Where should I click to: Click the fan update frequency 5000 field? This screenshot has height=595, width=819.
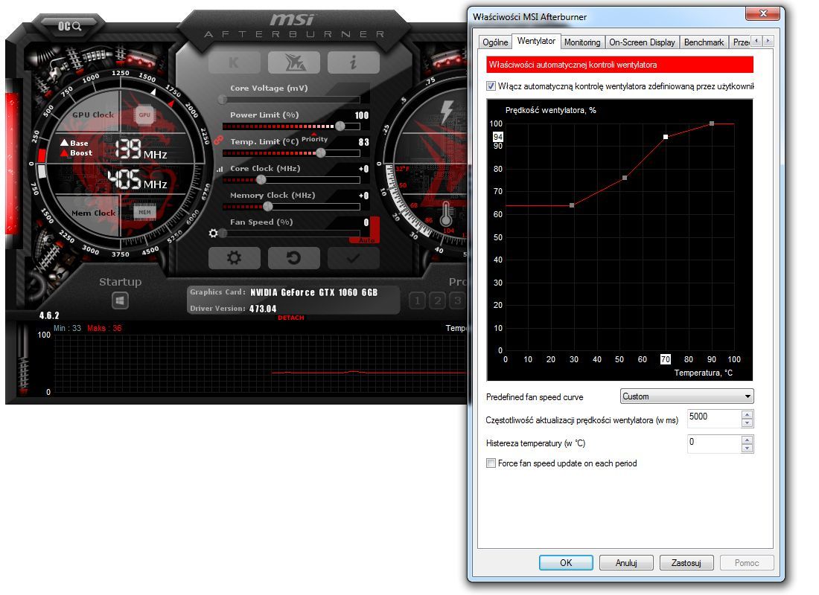point(714,419)
